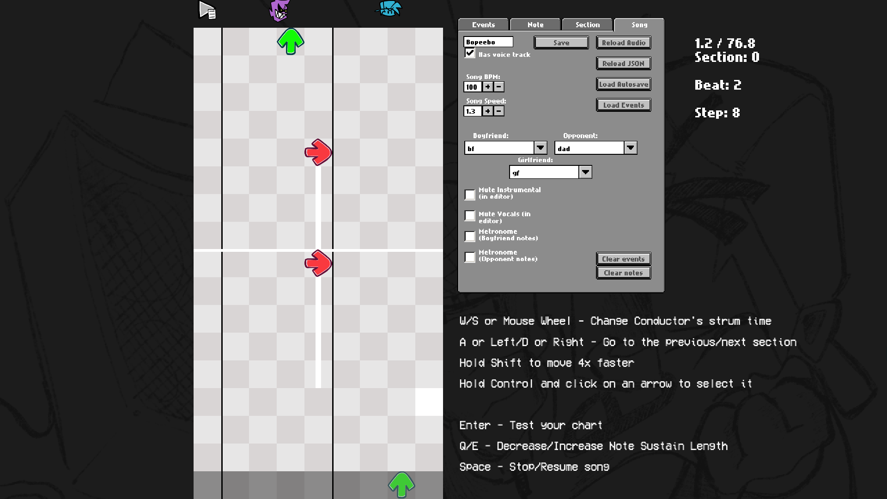Click the purple opponent character head icon
The height and width of the screenshot is (499, 887).
click(x=279, y=11)
